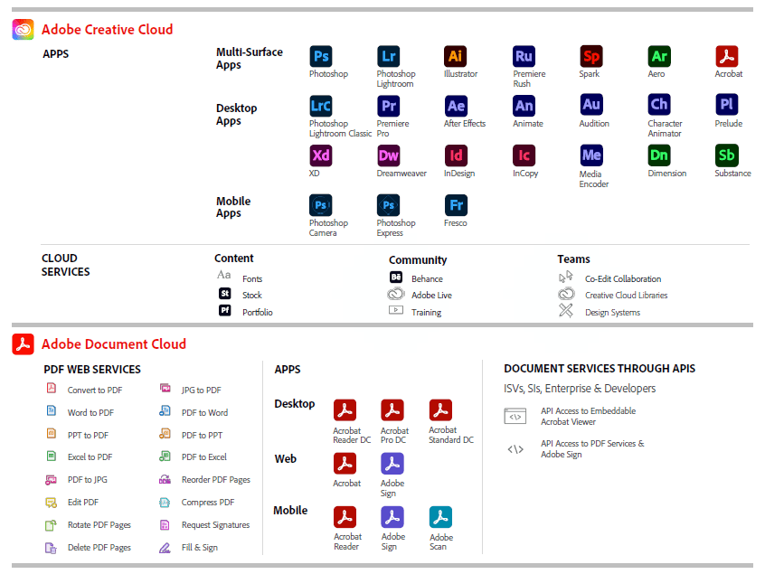Select the Behance (Be) icon
Image resolution: width=765 pixels, height=574 pixels.
pyautogui.click(x=396, y=277)
